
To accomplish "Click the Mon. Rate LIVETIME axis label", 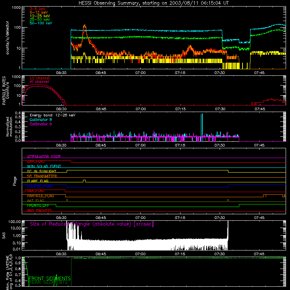I will point(9,272).
